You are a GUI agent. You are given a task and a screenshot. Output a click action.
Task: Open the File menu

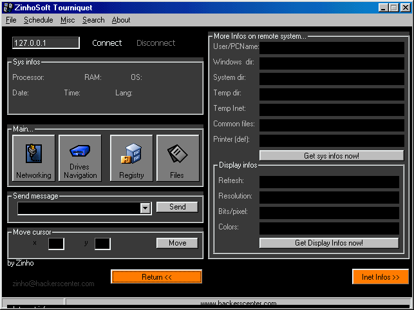pos(11,20)
